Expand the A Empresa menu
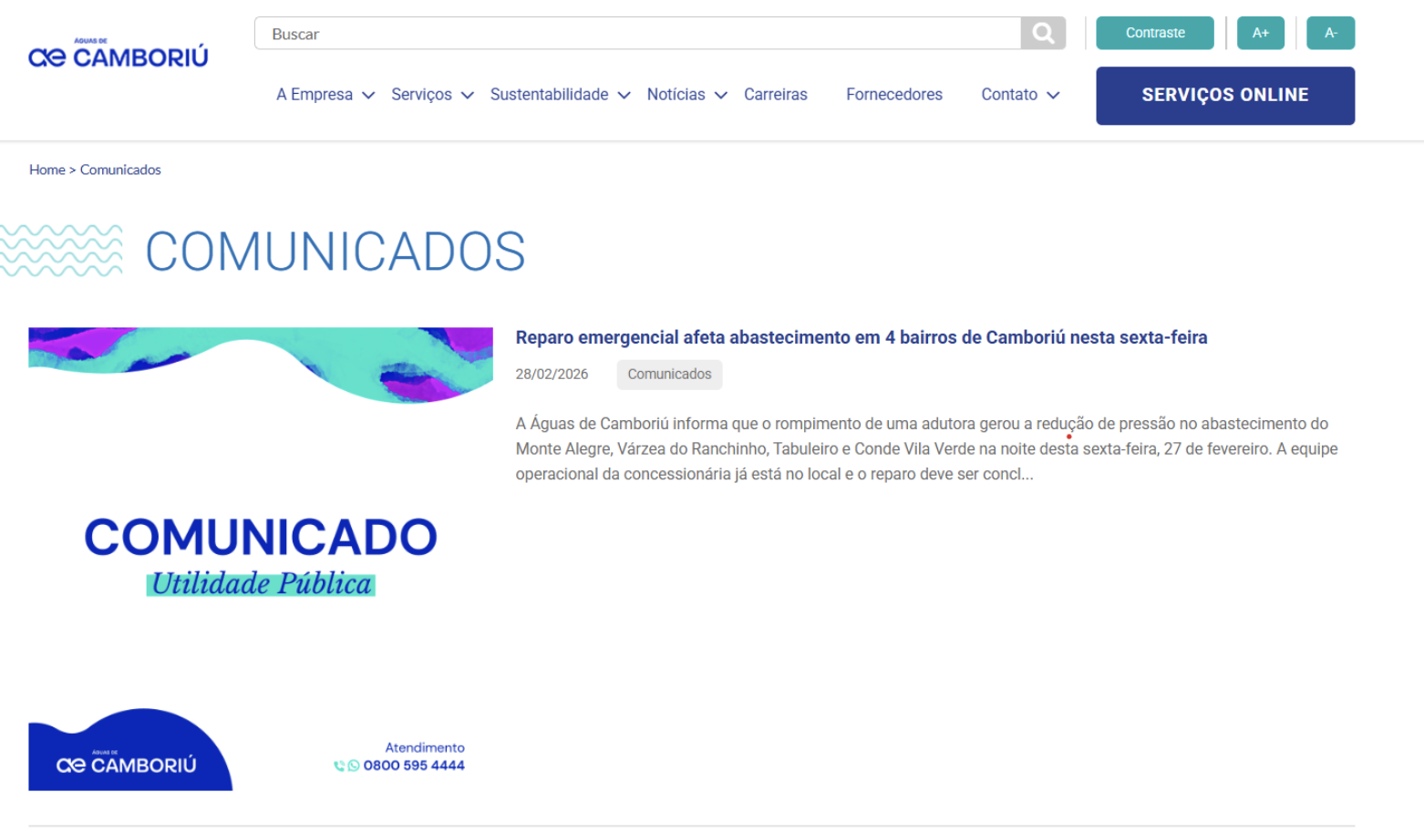Screen dimensions: 1424x833 [325, 95]
